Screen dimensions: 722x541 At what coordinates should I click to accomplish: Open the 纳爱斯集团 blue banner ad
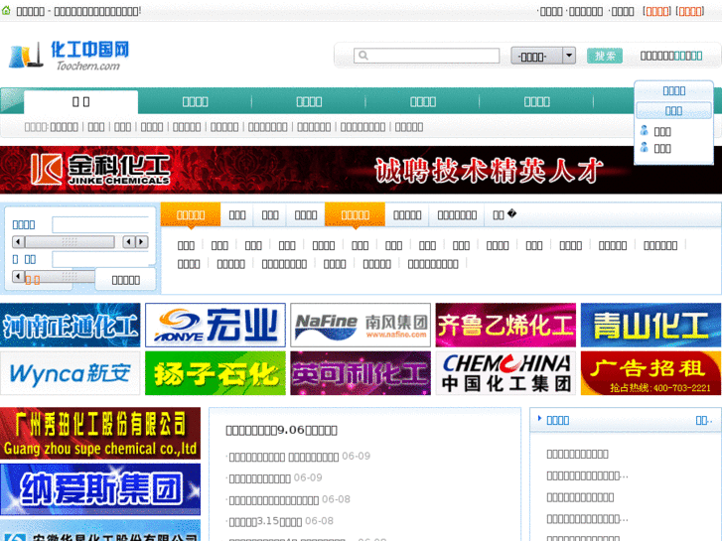coord(100,489)
